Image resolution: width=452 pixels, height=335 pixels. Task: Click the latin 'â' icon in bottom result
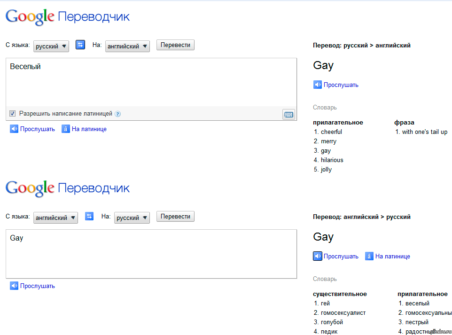(x=369, y=256)
